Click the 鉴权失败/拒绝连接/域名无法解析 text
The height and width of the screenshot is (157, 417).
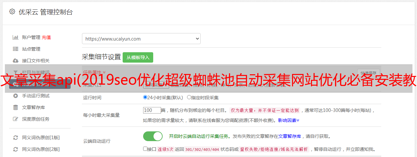click(x=274, y=149)
